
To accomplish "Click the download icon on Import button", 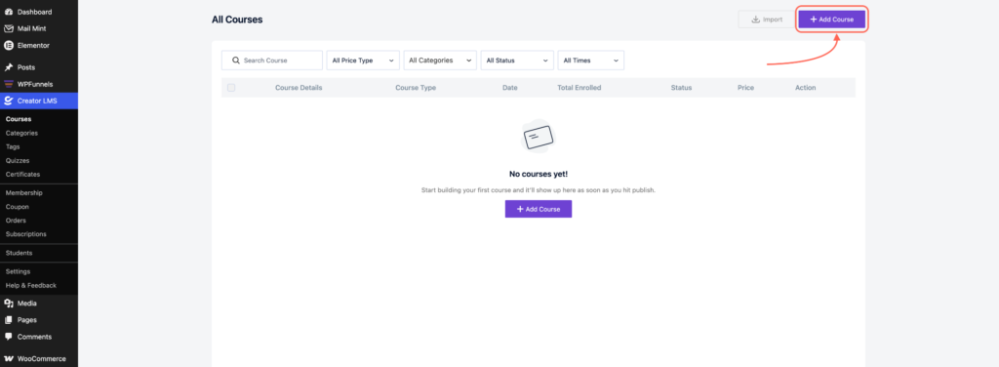I will 756,20.
